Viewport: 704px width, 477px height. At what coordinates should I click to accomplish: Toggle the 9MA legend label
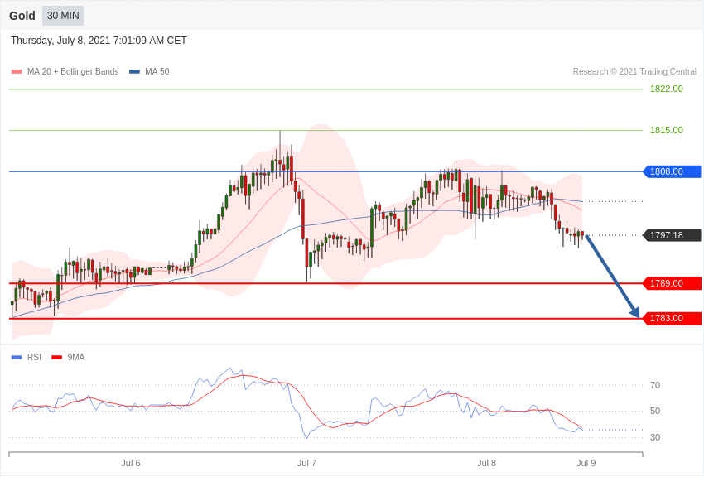(76, 358)
